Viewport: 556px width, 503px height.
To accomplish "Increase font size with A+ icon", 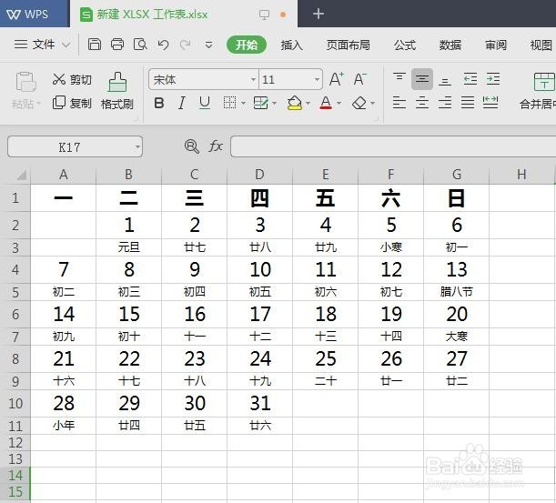I will click(x=336, y=79).
